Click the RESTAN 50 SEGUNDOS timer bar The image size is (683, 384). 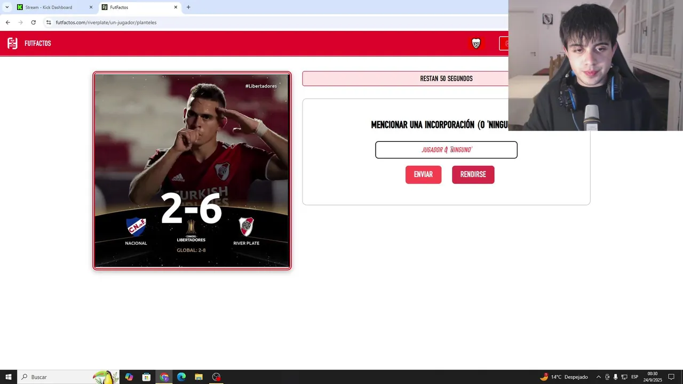406,78
